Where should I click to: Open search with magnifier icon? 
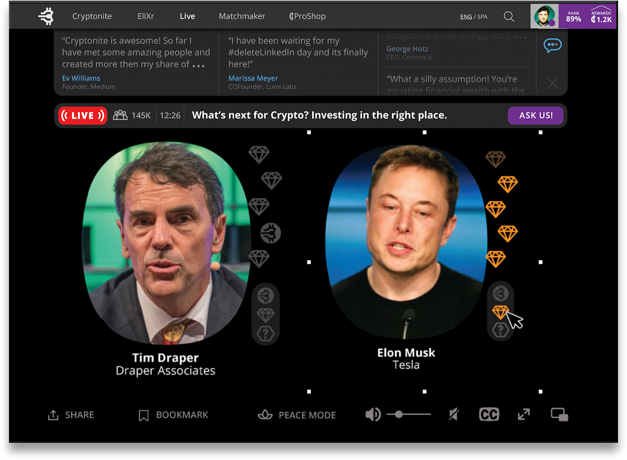tap(509, 17)
